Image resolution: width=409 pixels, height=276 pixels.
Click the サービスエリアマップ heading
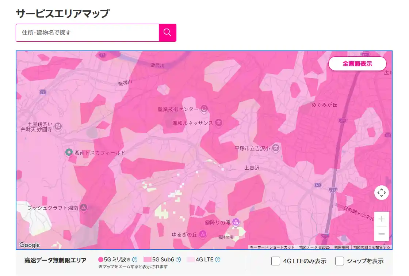tap(62, 14)
